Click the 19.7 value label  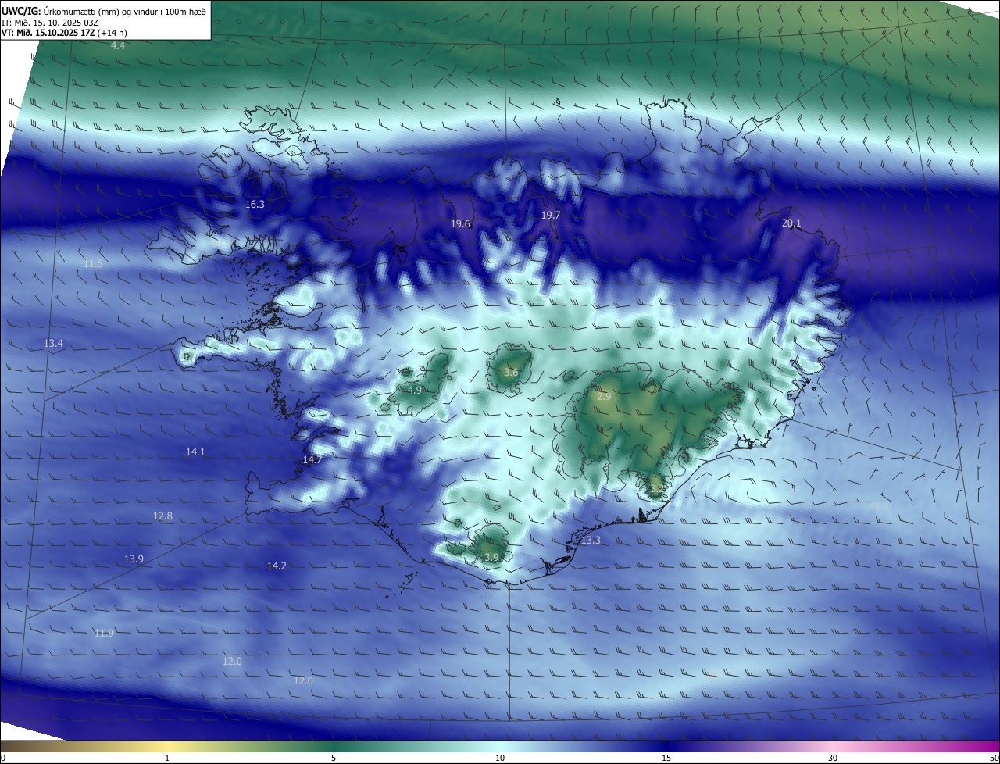click(551, 215)
